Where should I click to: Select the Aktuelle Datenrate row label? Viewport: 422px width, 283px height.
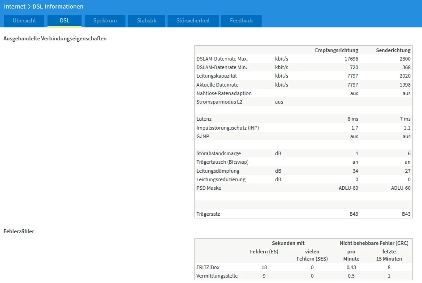tap(217, 85)
